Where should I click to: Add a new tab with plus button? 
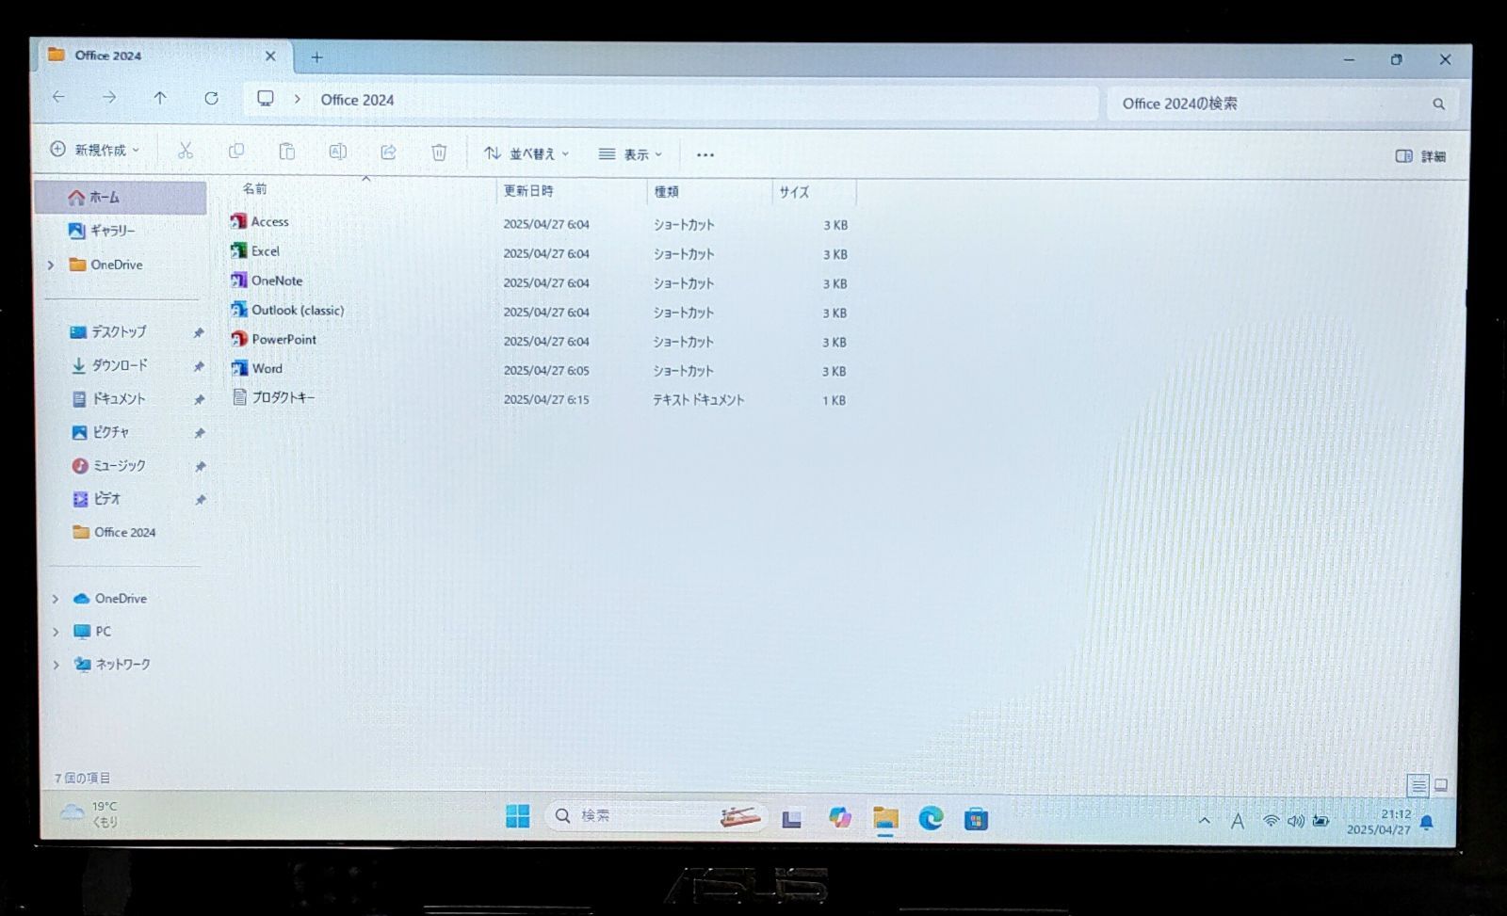(x=316, y=57)
